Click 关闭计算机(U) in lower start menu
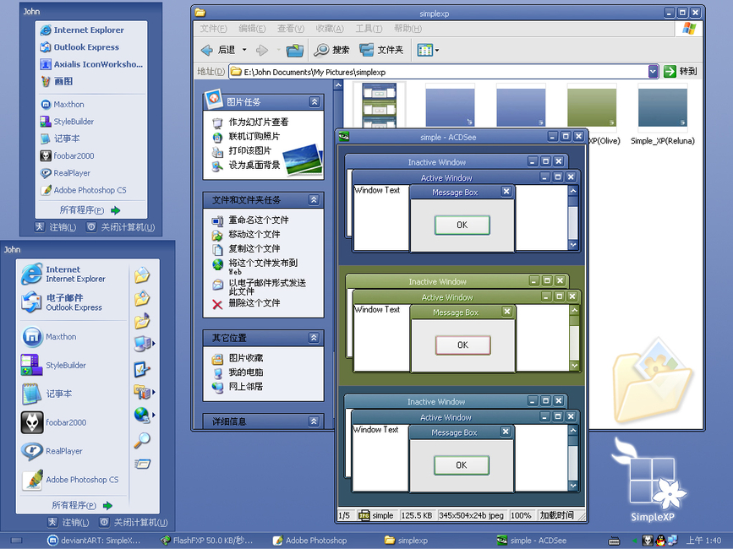The image size is (733, 549). point(134,522)
